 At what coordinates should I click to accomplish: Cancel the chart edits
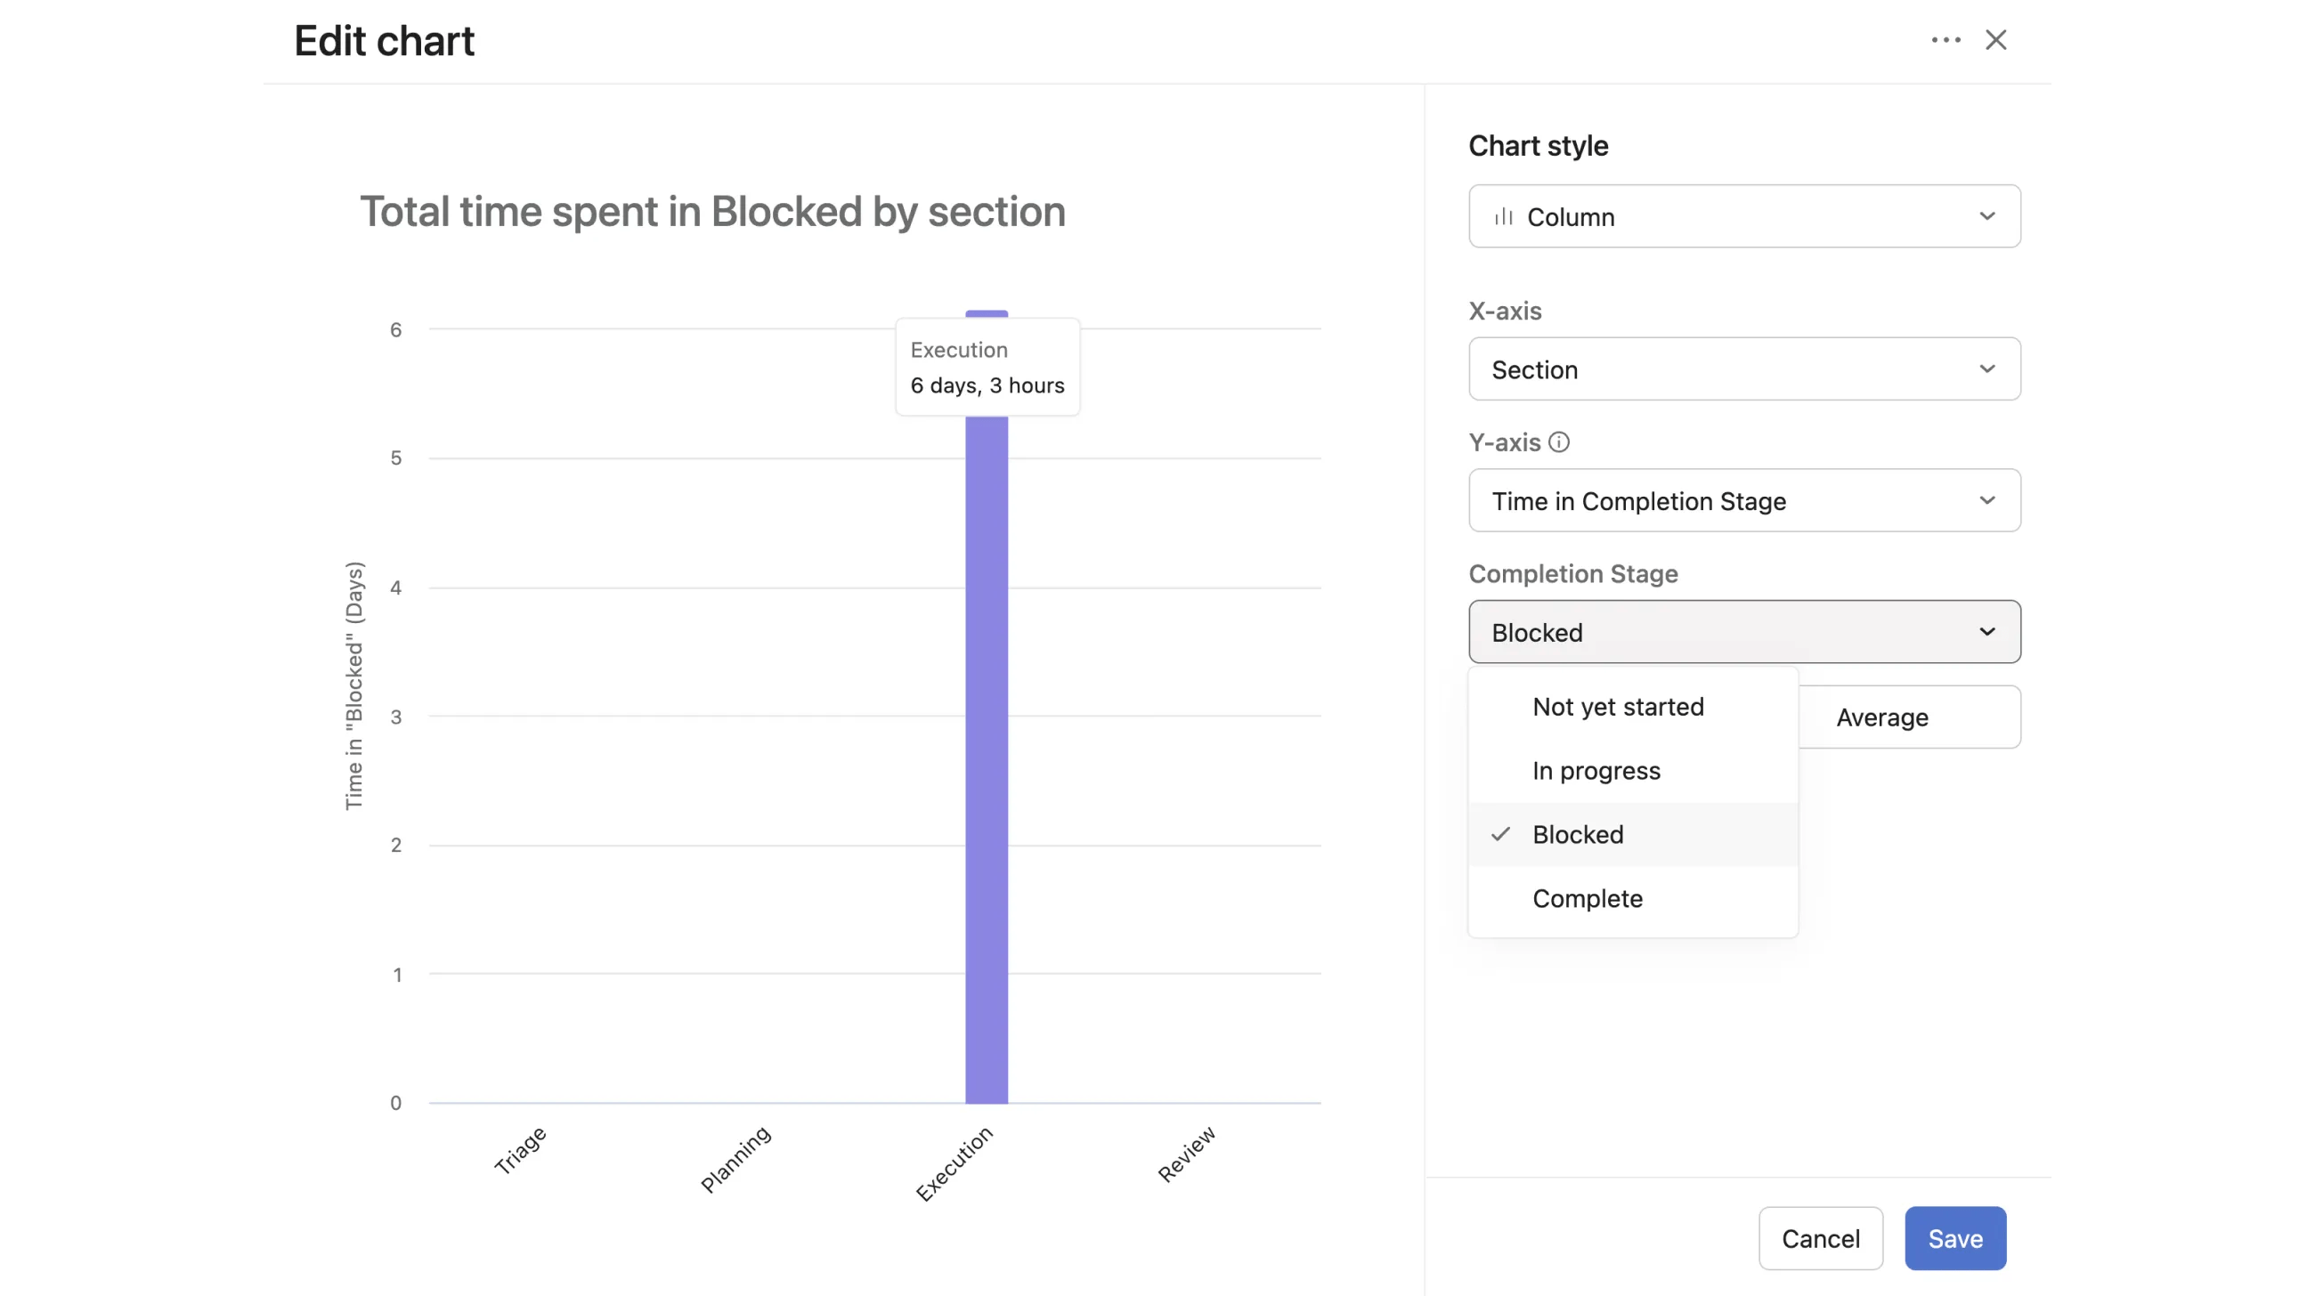click(x=1821, y=1238)
